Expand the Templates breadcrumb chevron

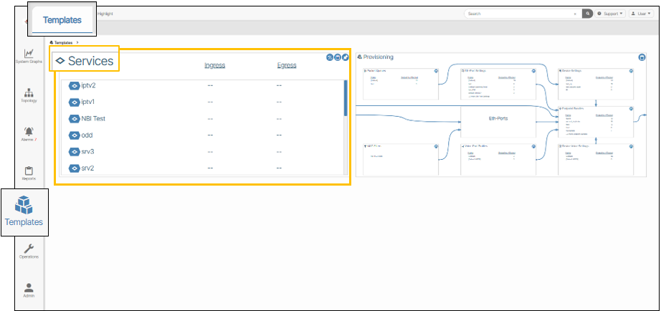(77, 42)
